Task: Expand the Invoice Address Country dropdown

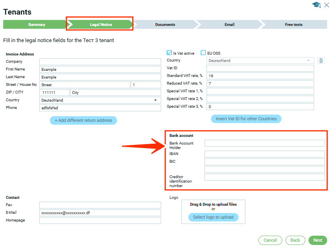Action: [x=155, y=100]
